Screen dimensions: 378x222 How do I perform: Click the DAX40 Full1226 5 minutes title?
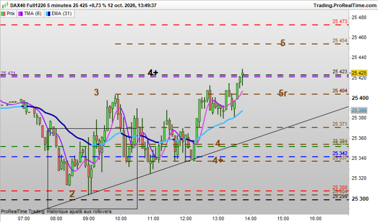[41, 5]
